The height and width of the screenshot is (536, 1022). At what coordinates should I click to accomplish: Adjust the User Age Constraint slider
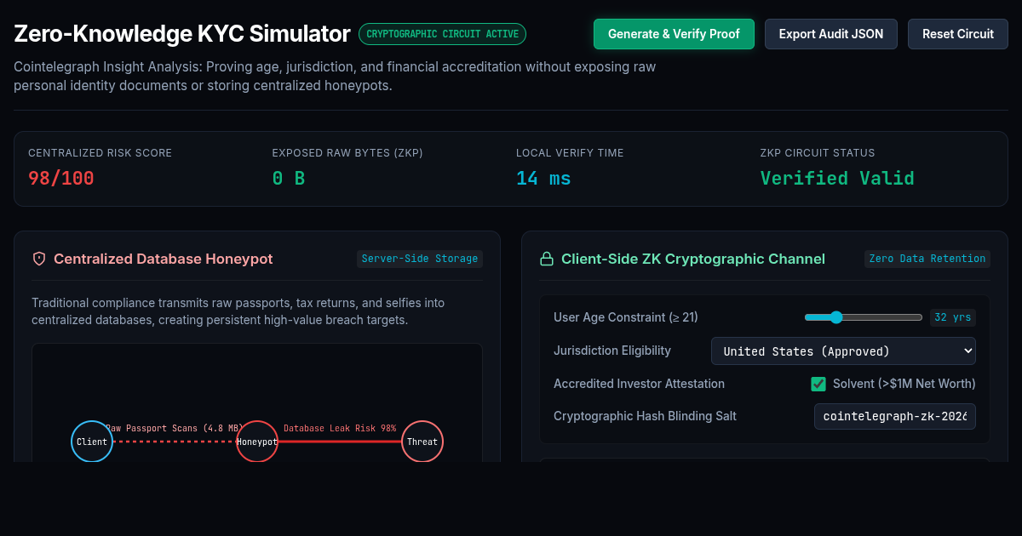(864, 317)
